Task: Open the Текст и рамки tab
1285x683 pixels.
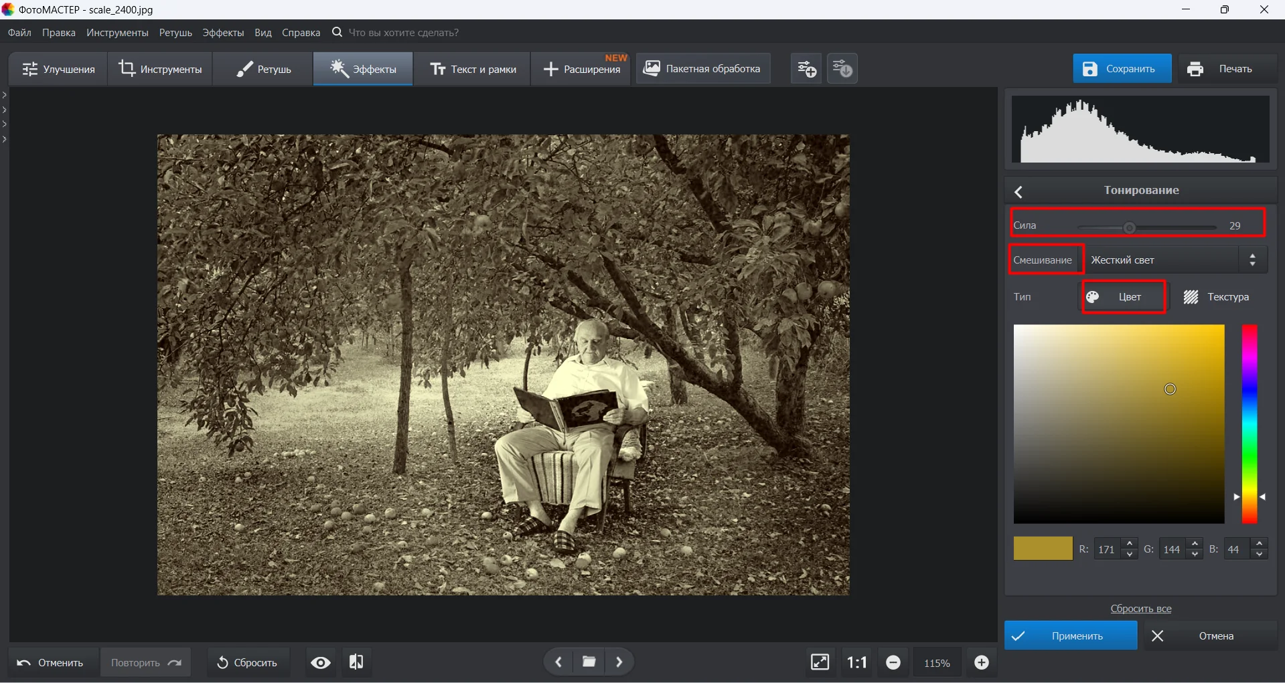Action: pos(473,69)
